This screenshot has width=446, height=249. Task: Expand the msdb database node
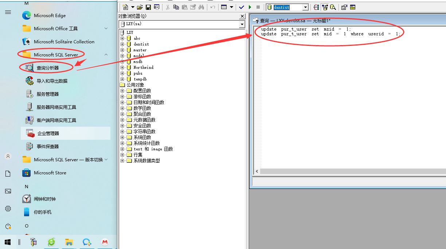[122, 62]
